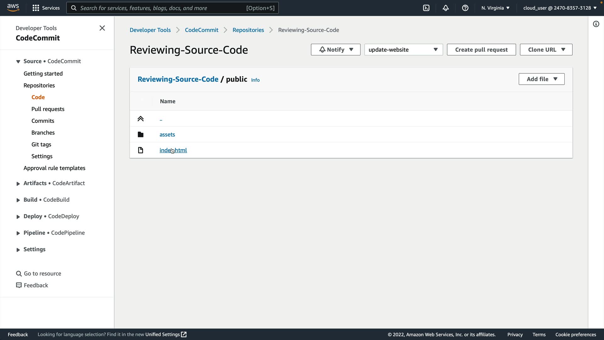Image resolution: width=604 pixels, height=340 pixels.
Task: Click the help question mark icon
Action: click(x=465, y=8)
